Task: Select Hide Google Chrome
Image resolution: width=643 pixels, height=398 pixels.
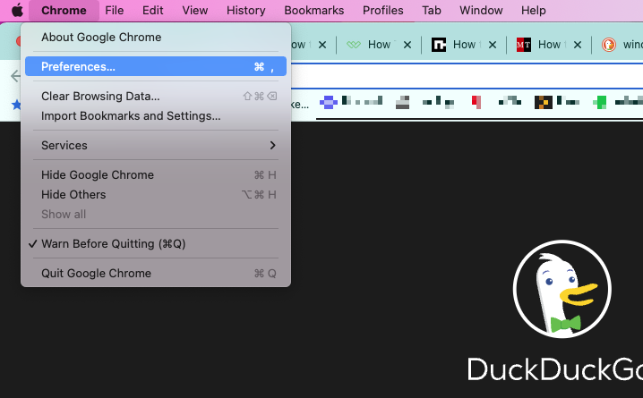Action: coord(156,174)
